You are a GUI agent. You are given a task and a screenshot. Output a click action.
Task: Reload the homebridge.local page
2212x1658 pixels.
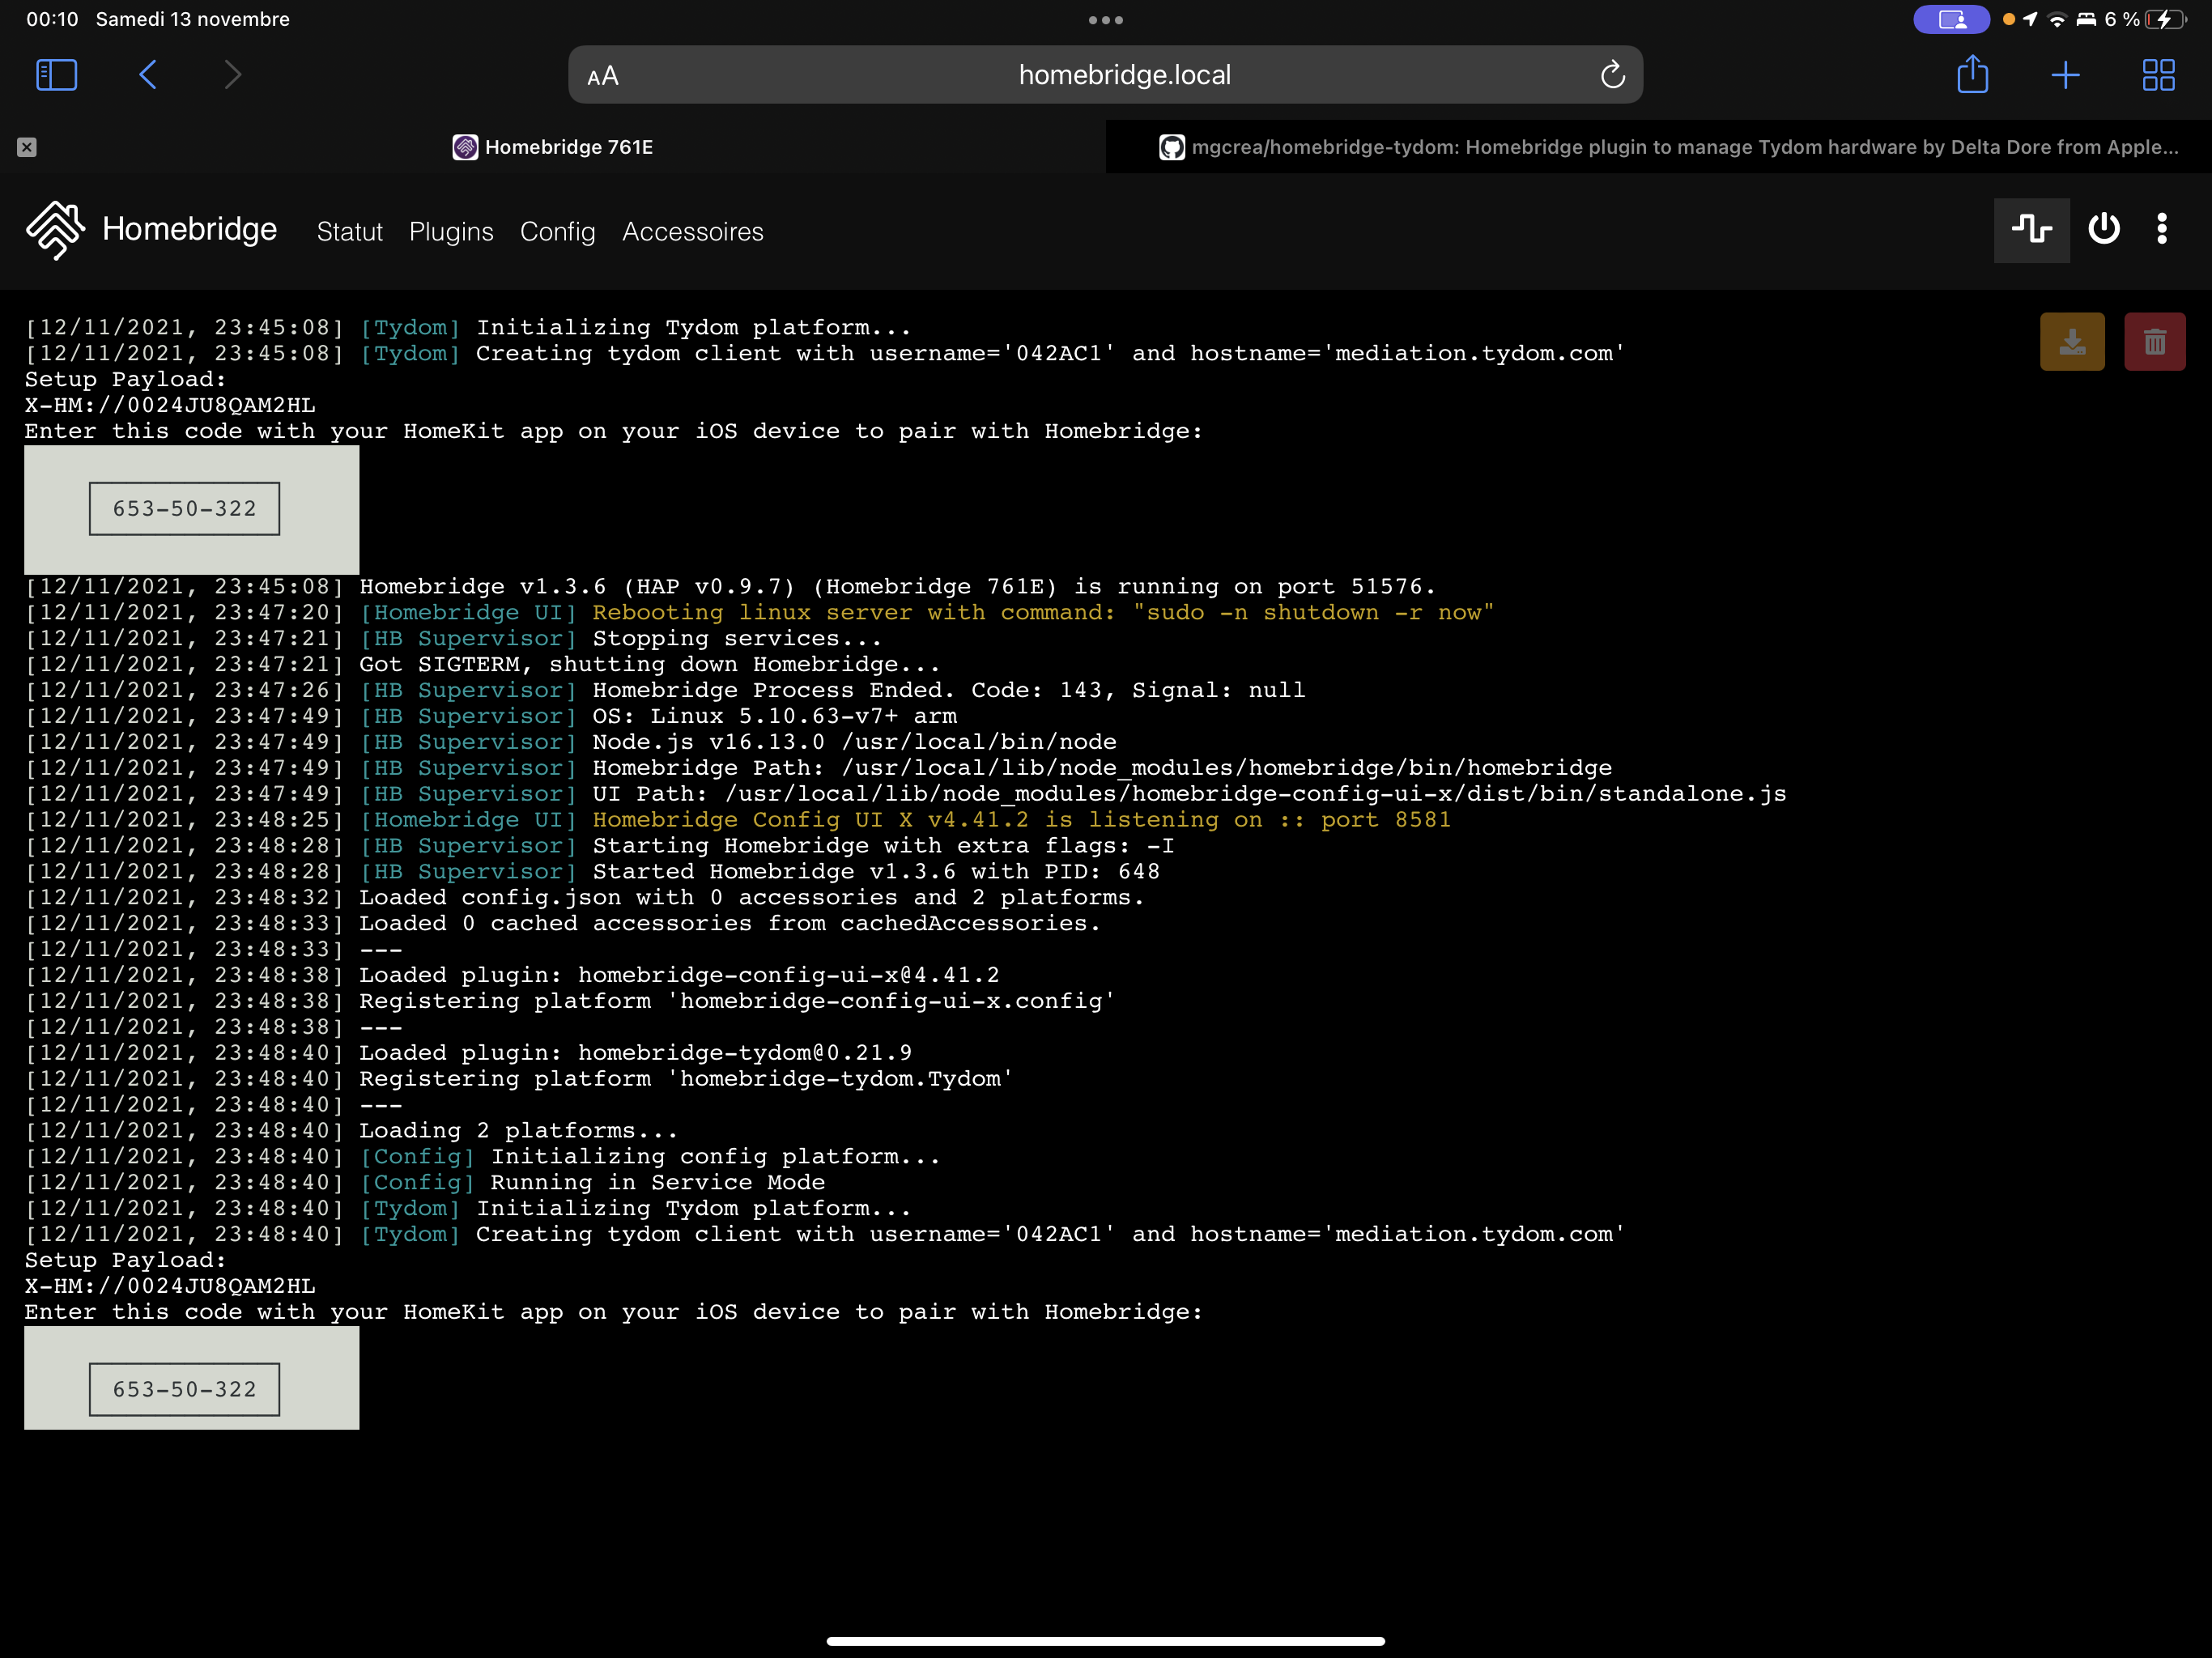1612,74
